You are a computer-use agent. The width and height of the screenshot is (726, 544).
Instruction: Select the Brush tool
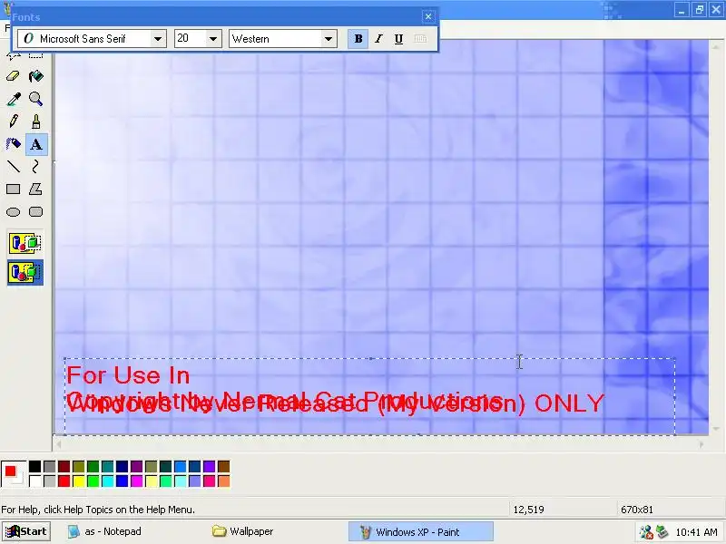click(x=36, y=121)
